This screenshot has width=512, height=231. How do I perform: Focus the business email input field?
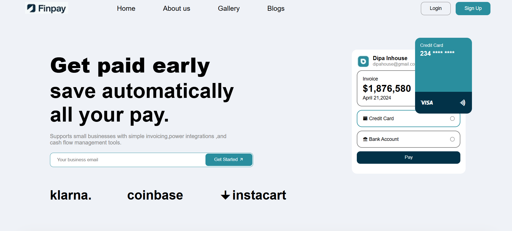[128, 160]
